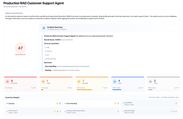
Task: Click the Medium severity info icon
Action: click(x=79, y=82)
